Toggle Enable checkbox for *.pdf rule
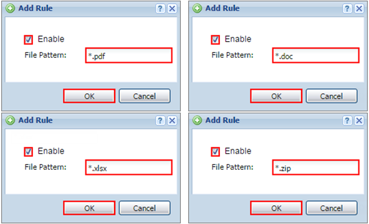The width and height of the screenshot is (369, 224). coord(28,40)
